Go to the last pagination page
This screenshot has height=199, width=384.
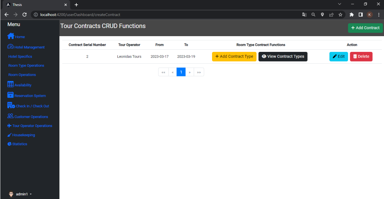(x=199, y=72)
